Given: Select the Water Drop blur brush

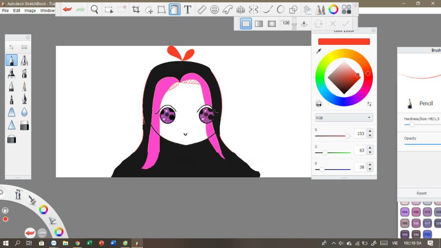Looking at the screenshot, I should pyautogui.click(x=25, y=112).
